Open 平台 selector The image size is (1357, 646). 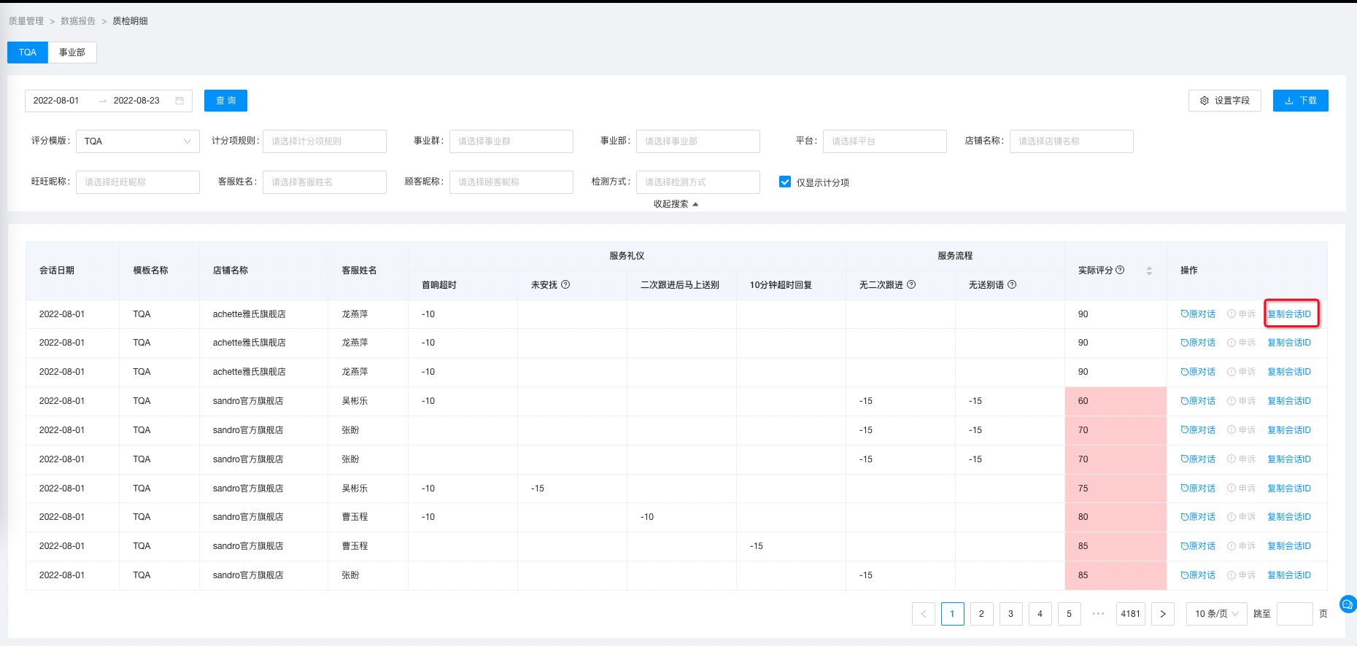click(x=885, y=141)
